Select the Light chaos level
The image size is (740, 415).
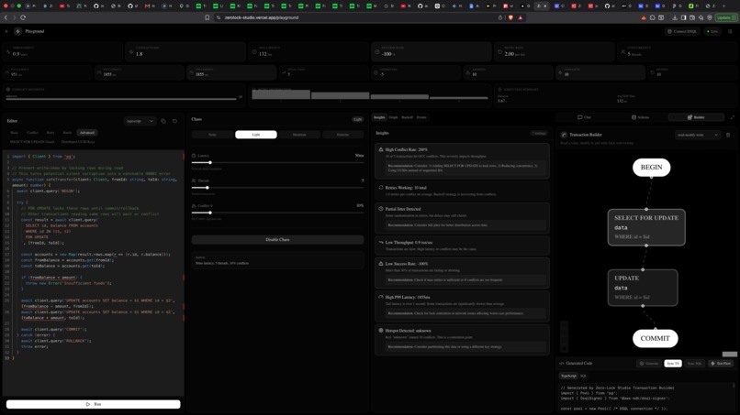[256, 135]
